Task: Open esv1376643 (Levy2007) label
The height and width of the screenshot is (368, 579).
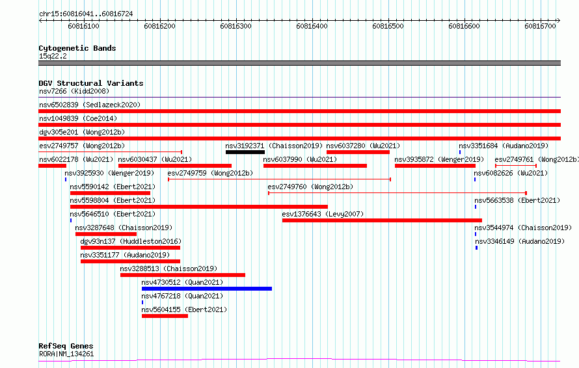Action: click(x=323, y=214)
